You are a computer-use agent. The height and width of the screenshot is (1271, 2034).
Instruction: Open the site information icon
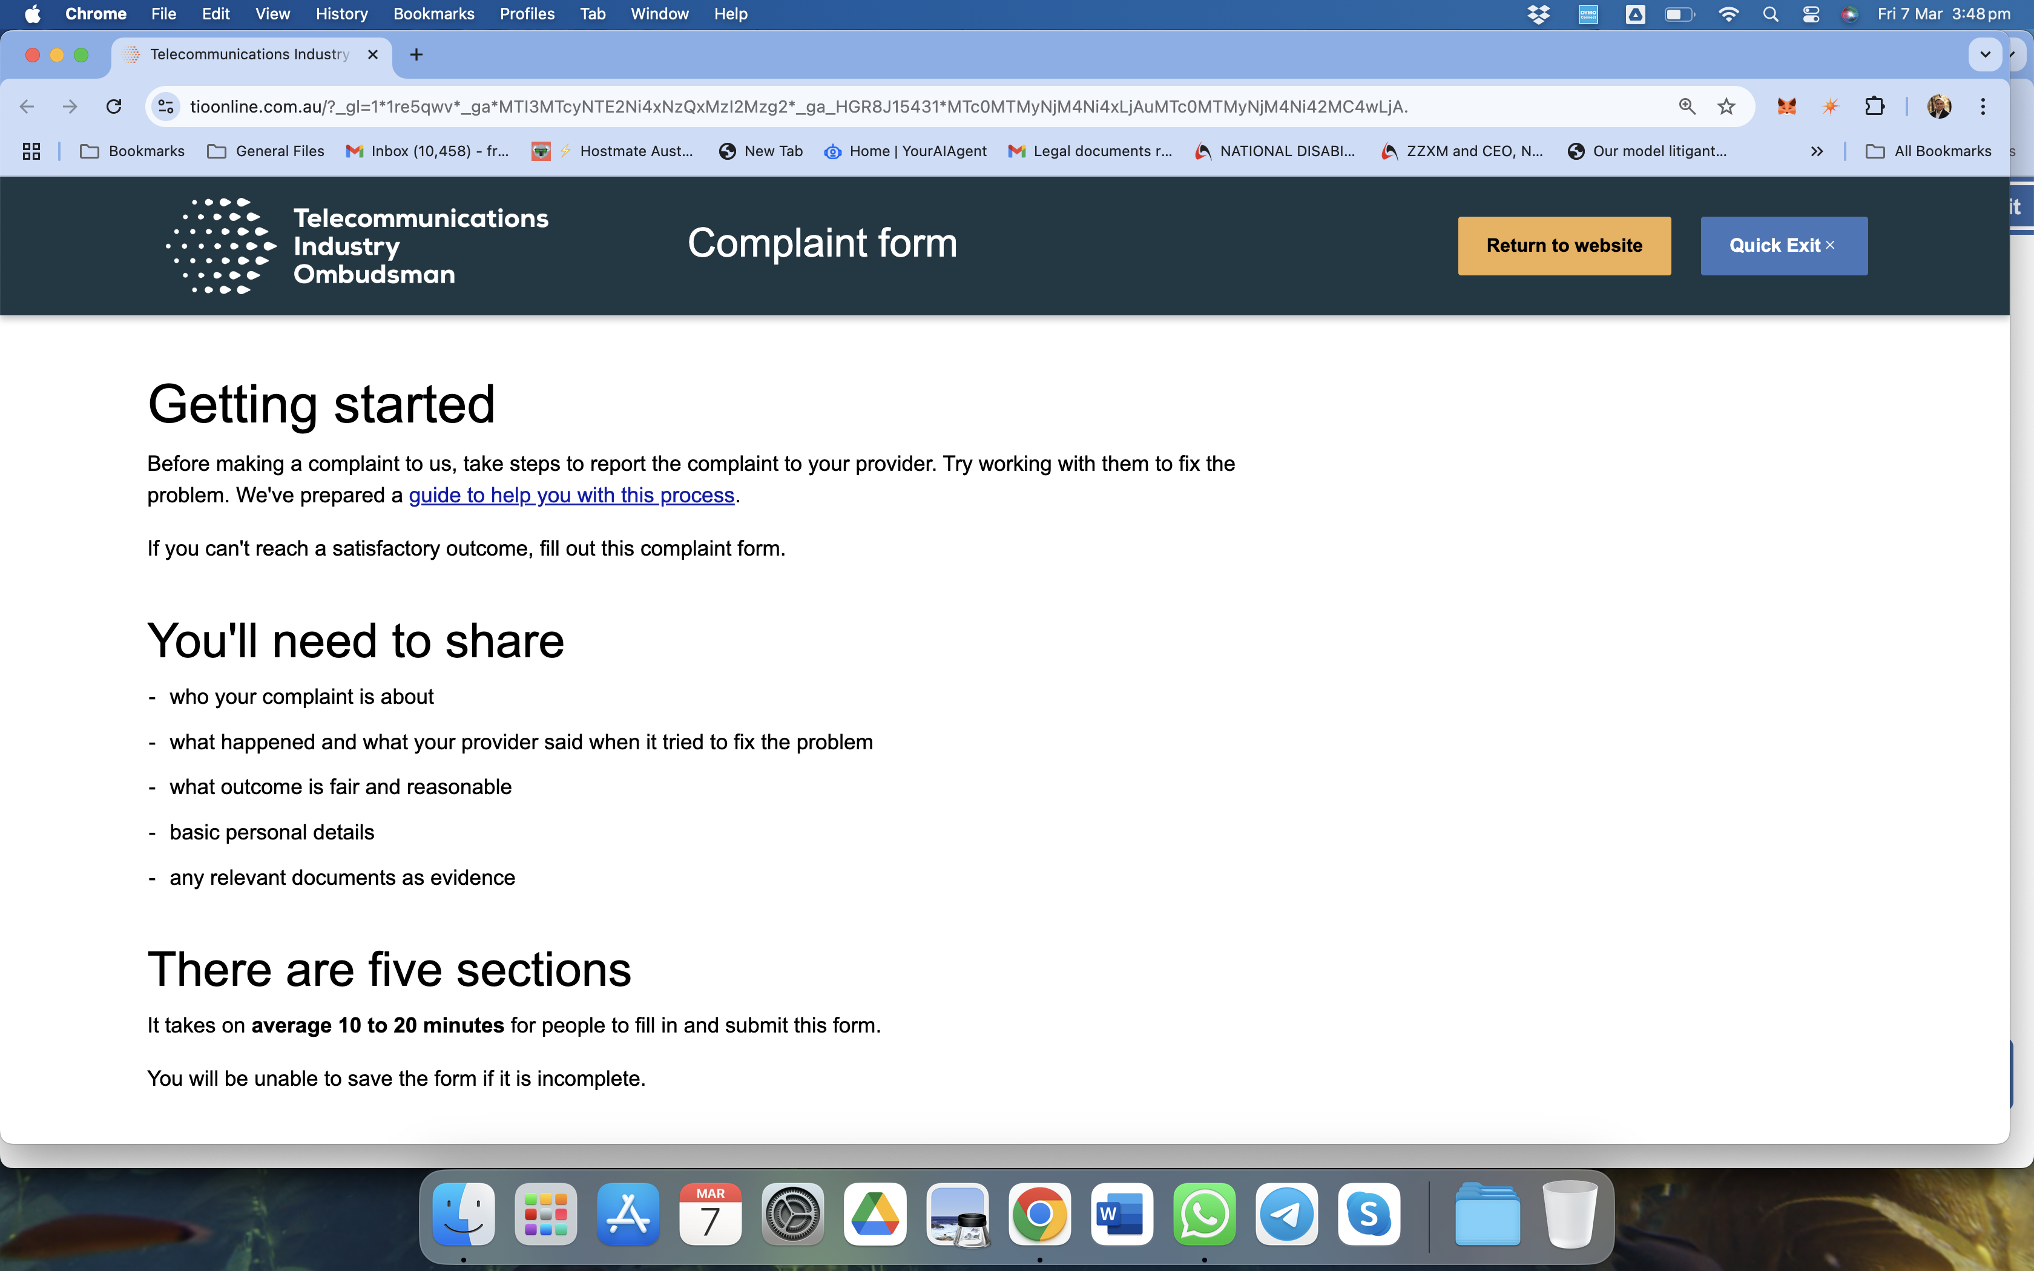(x=166, y=106)
